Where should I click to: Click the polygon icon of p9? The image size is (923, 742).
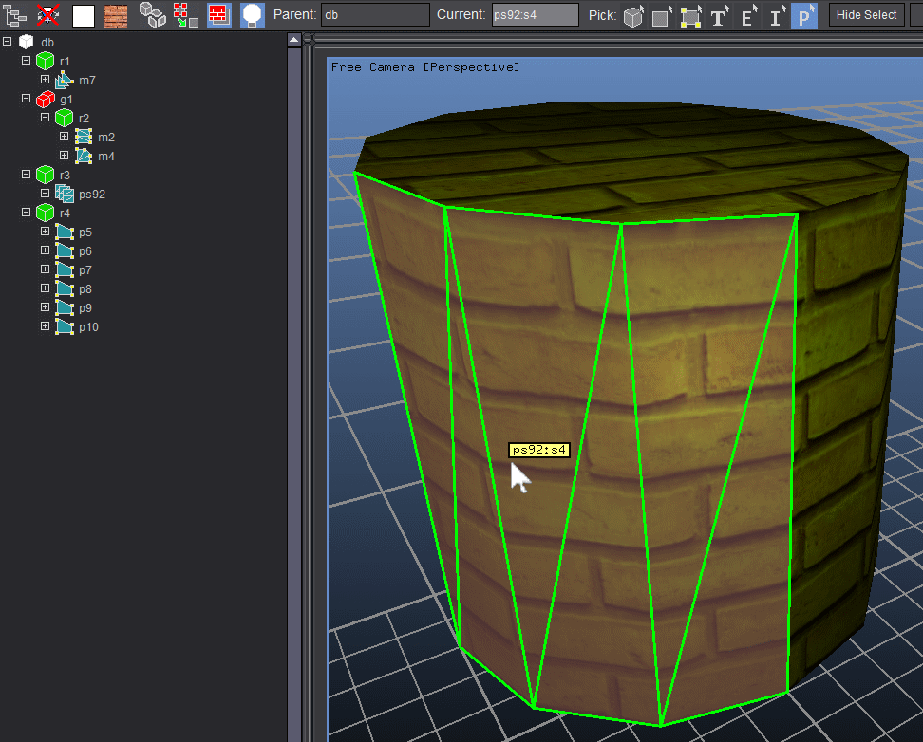[65, 307]
